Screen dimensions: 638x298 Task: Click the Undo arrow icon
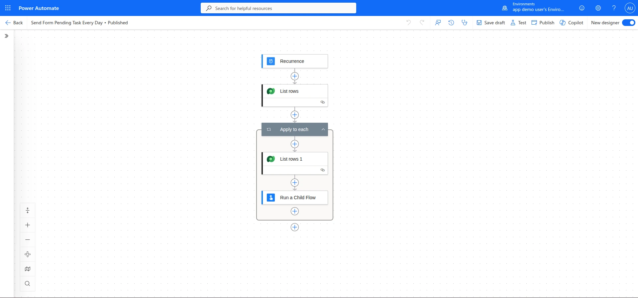409,23
